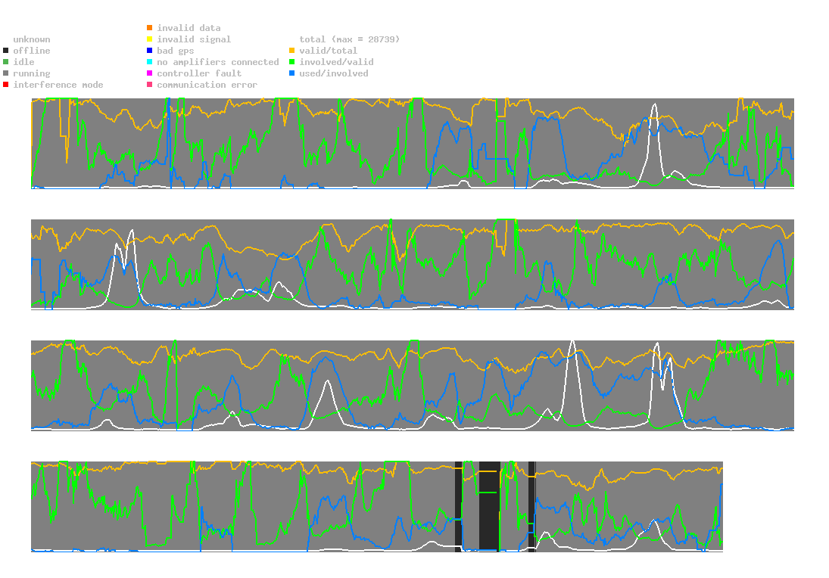Viewport: 829px width, 578px height.
Task: Click the cyan no amplifiers connected swatch
Action: click(x=150, y=62)
